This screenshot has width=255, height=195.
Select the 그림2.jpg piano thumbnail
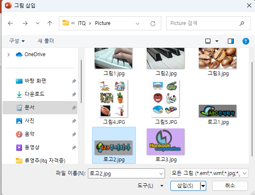tap(165, 58)
